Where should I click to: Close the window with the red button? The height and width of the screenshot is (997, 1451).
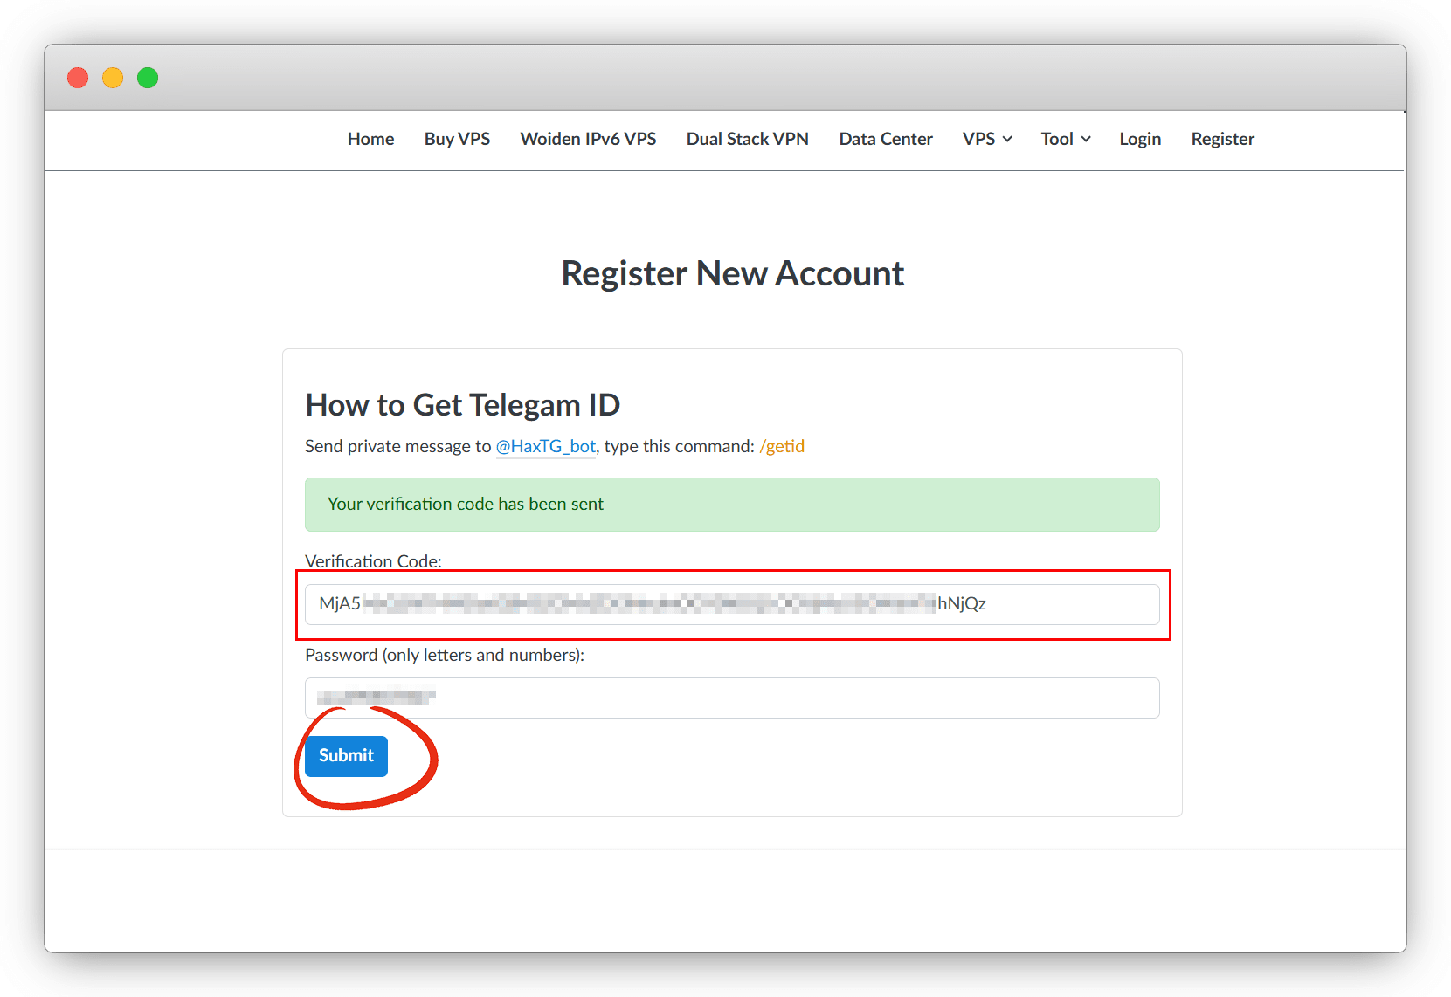(78, 78)
